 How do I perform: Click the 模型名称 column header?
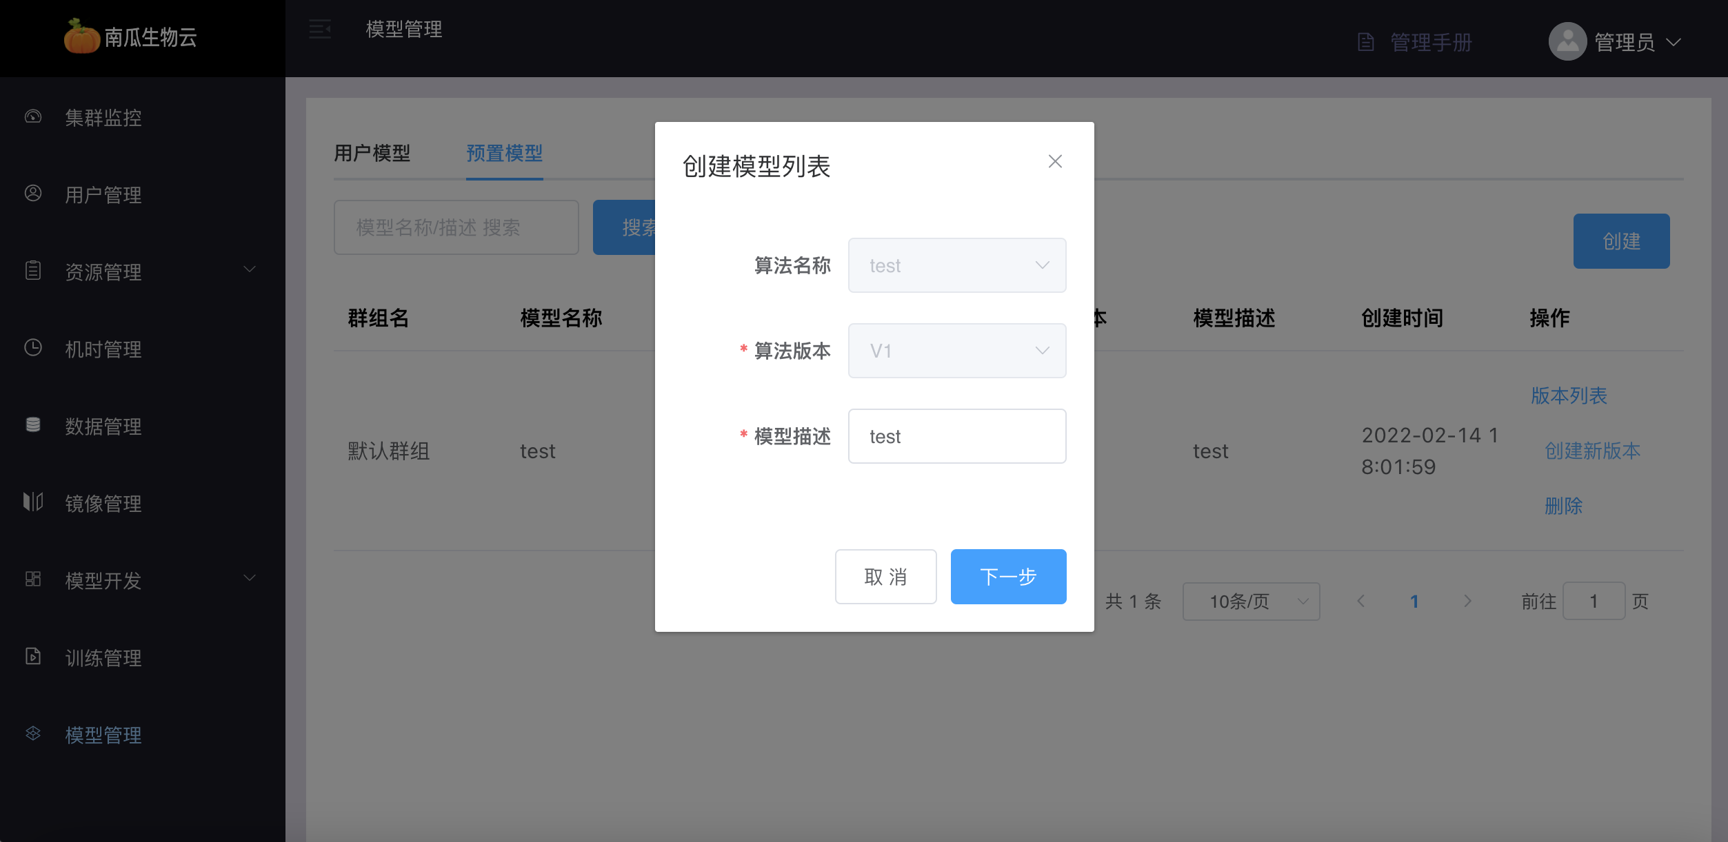coord(561,318)
